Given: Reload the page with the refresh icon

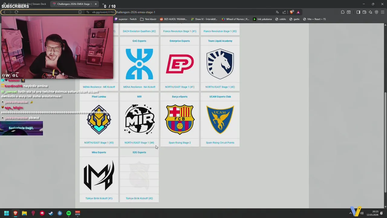Looking at the screenshot, I should (16, 12).
